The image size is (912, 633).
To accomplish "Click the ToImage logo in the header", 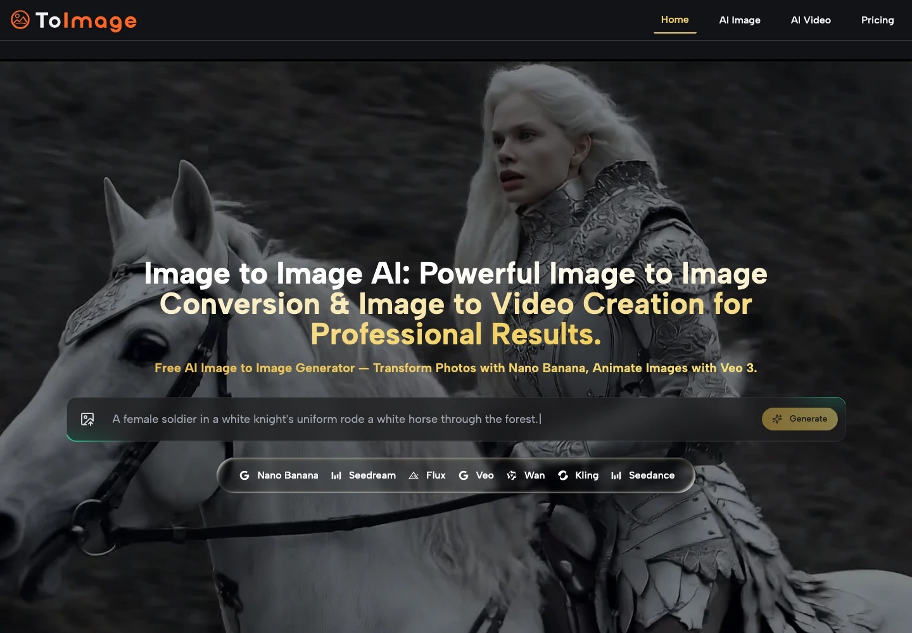I will point(73,20).
